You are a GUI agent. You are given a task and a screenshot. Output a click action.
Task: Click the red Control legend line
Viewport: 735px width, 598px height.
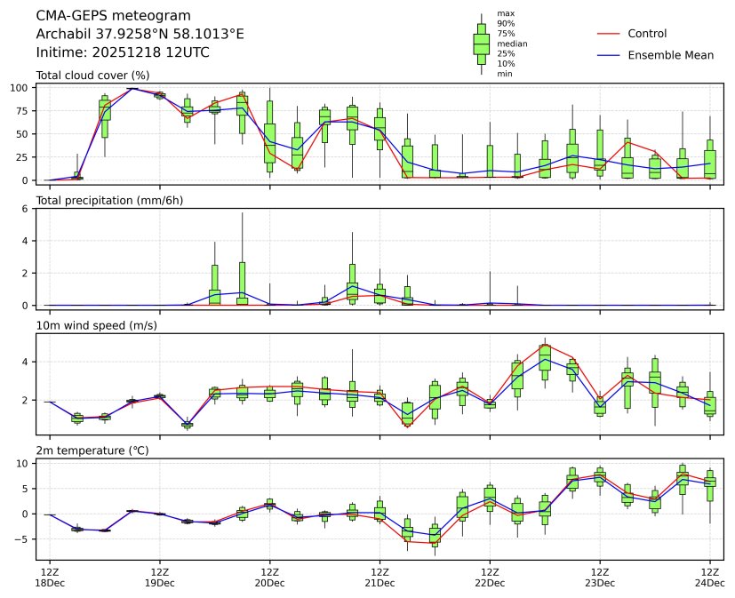(606, 34)
